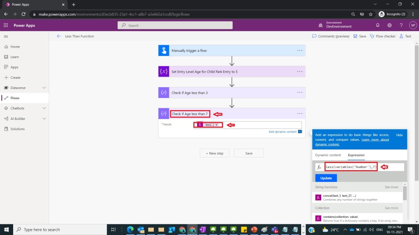Switch to the Dynamic content tab
The image size is (419, 235).
(x=328, y=155)
